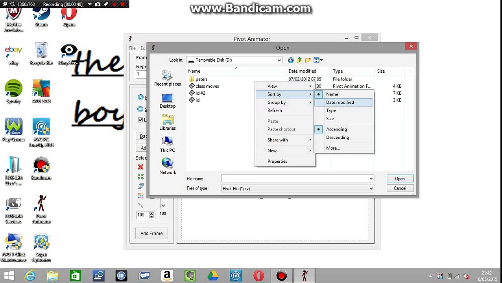Open Properties from context menu
This screenshot has height=283, width=502.
click(x=285, y=162)
